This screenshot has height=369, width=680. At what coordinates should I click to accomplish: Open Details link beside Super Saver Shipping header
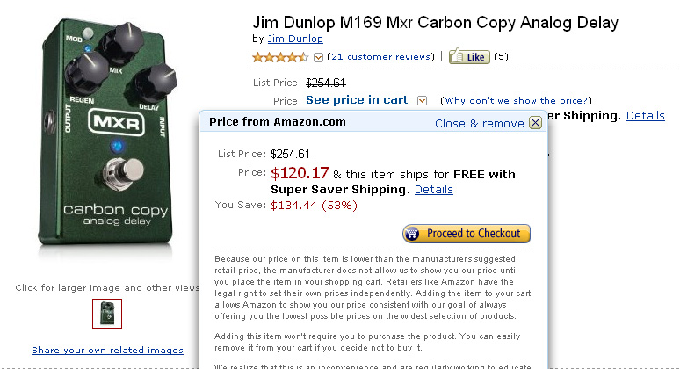click(x=645, y=115)
